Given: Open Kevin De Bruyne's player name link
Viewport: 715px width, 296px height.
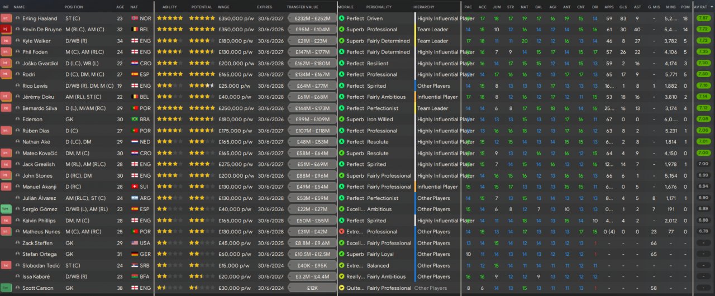Looking at the screenshot, I should point(42,30).
